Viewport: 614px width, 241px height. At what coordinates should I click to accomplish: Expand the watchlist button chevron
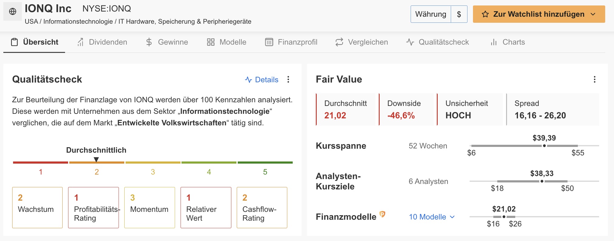593,14
